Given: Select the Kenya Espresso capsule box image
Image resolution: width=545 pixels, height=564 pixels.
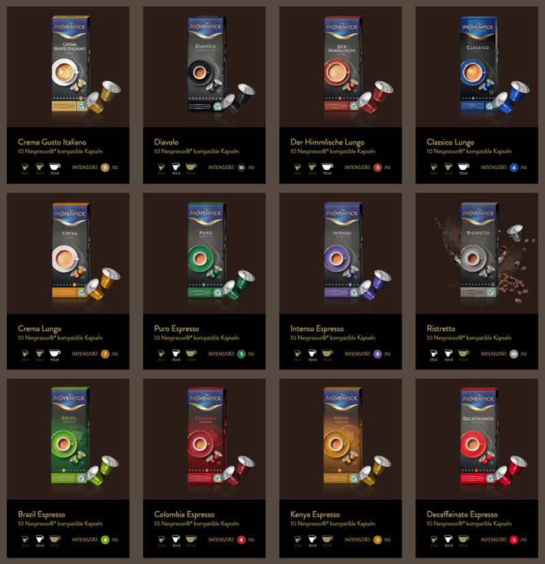Looking at the screenshot, I should pos(343,436).
